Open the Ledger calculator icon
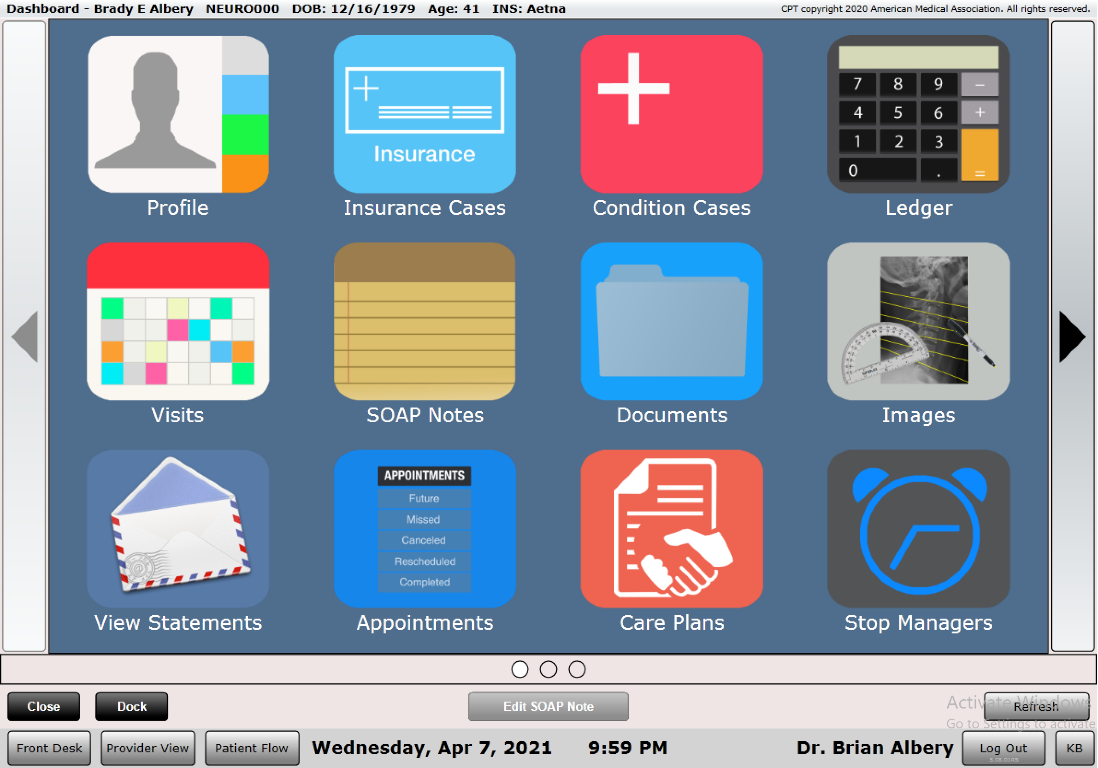Image resolution: width=1098 pixels, height=768 pixels. pos(918,115)
